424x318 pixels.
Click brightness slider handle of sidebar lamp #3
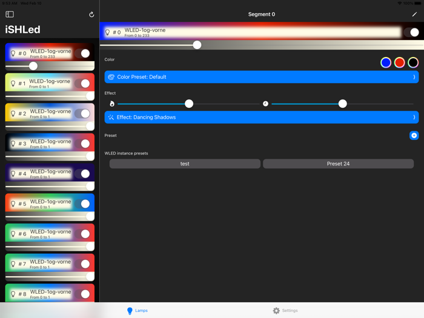point(90,156)
